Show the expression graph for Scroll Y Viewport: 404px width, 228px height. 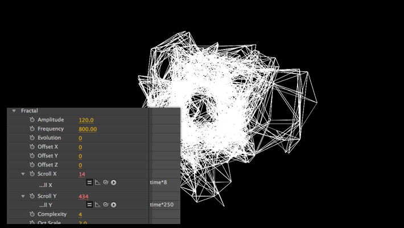tap(98, 204)
